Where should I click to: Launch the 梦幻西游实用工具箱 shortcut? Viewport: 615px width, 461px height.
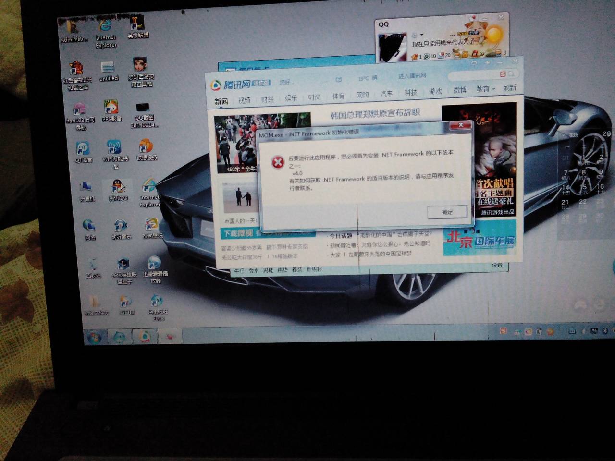141,72
